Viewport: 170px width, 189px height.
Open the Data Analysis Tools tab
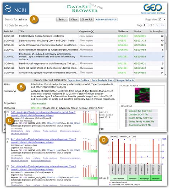(103, 80)
